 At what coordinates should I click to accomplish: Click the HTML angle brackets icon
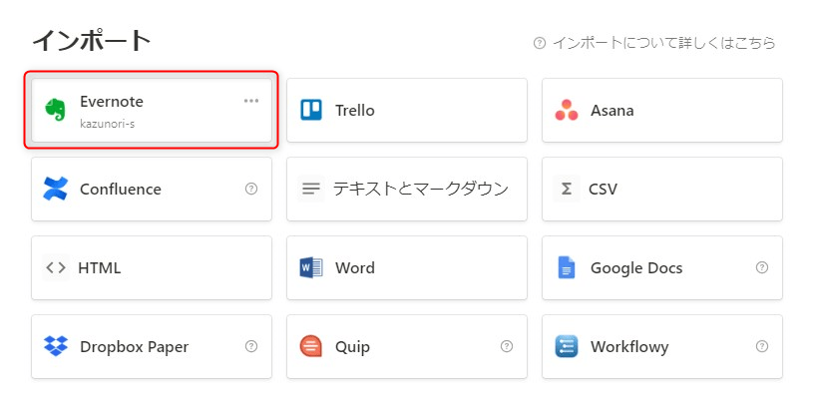pos(56,267)
